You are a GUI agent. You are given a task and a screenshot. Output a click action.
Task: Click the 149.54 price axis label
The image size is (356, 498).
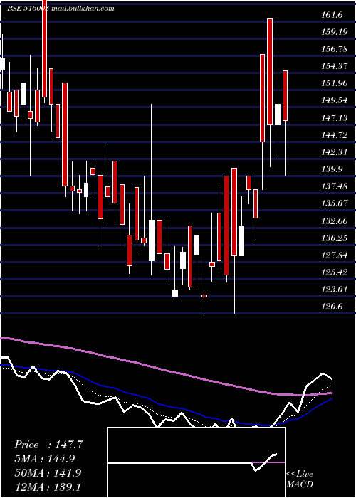(x=335, y=100)
